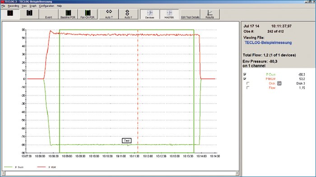Toggle the Devices panel button
The image size is (316, 177).
[x=149, y=14]
